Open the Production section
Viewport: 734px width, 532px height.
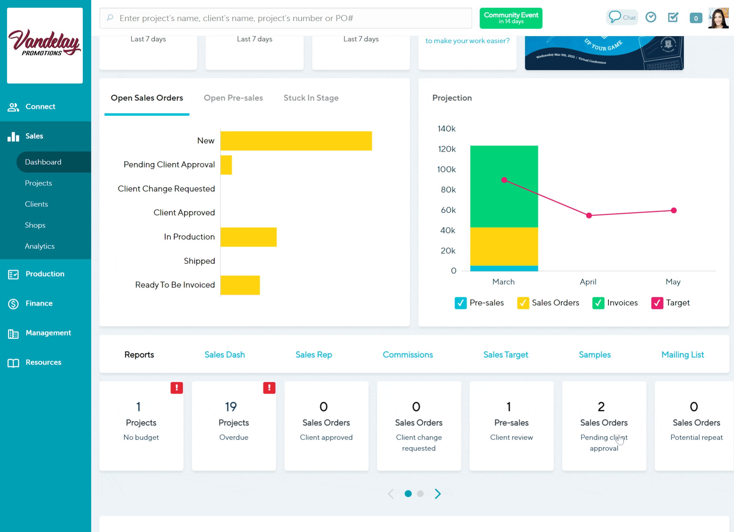(44, 274)
